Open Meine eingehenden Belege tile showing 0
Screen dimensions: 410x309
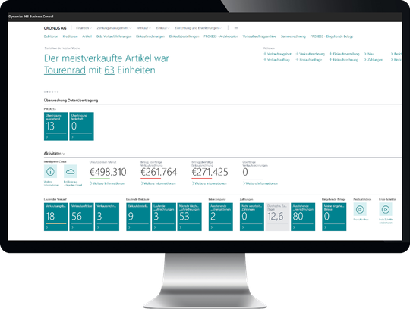pyautogui.click(x=334, y=217)
